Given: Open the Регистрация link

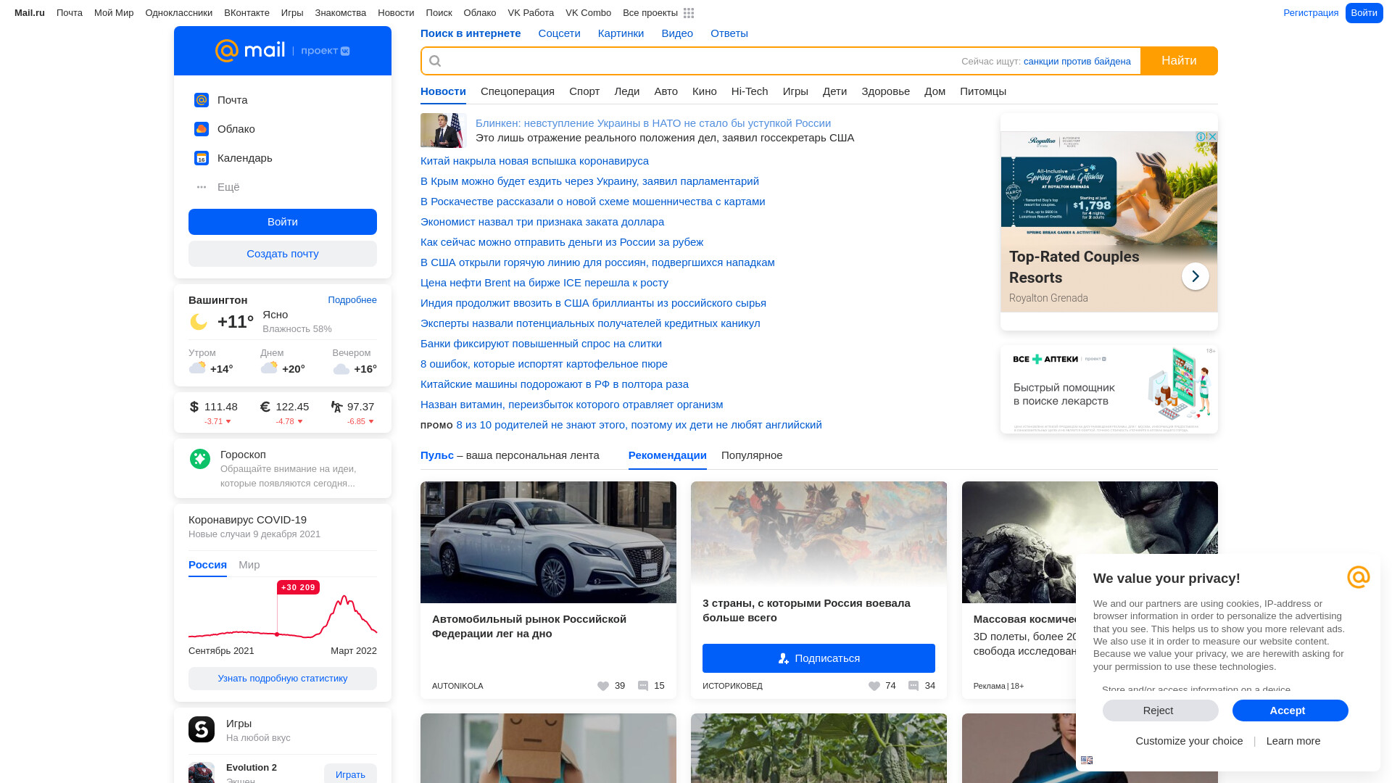Looking at the screenshot, I should pos(1311,13).
